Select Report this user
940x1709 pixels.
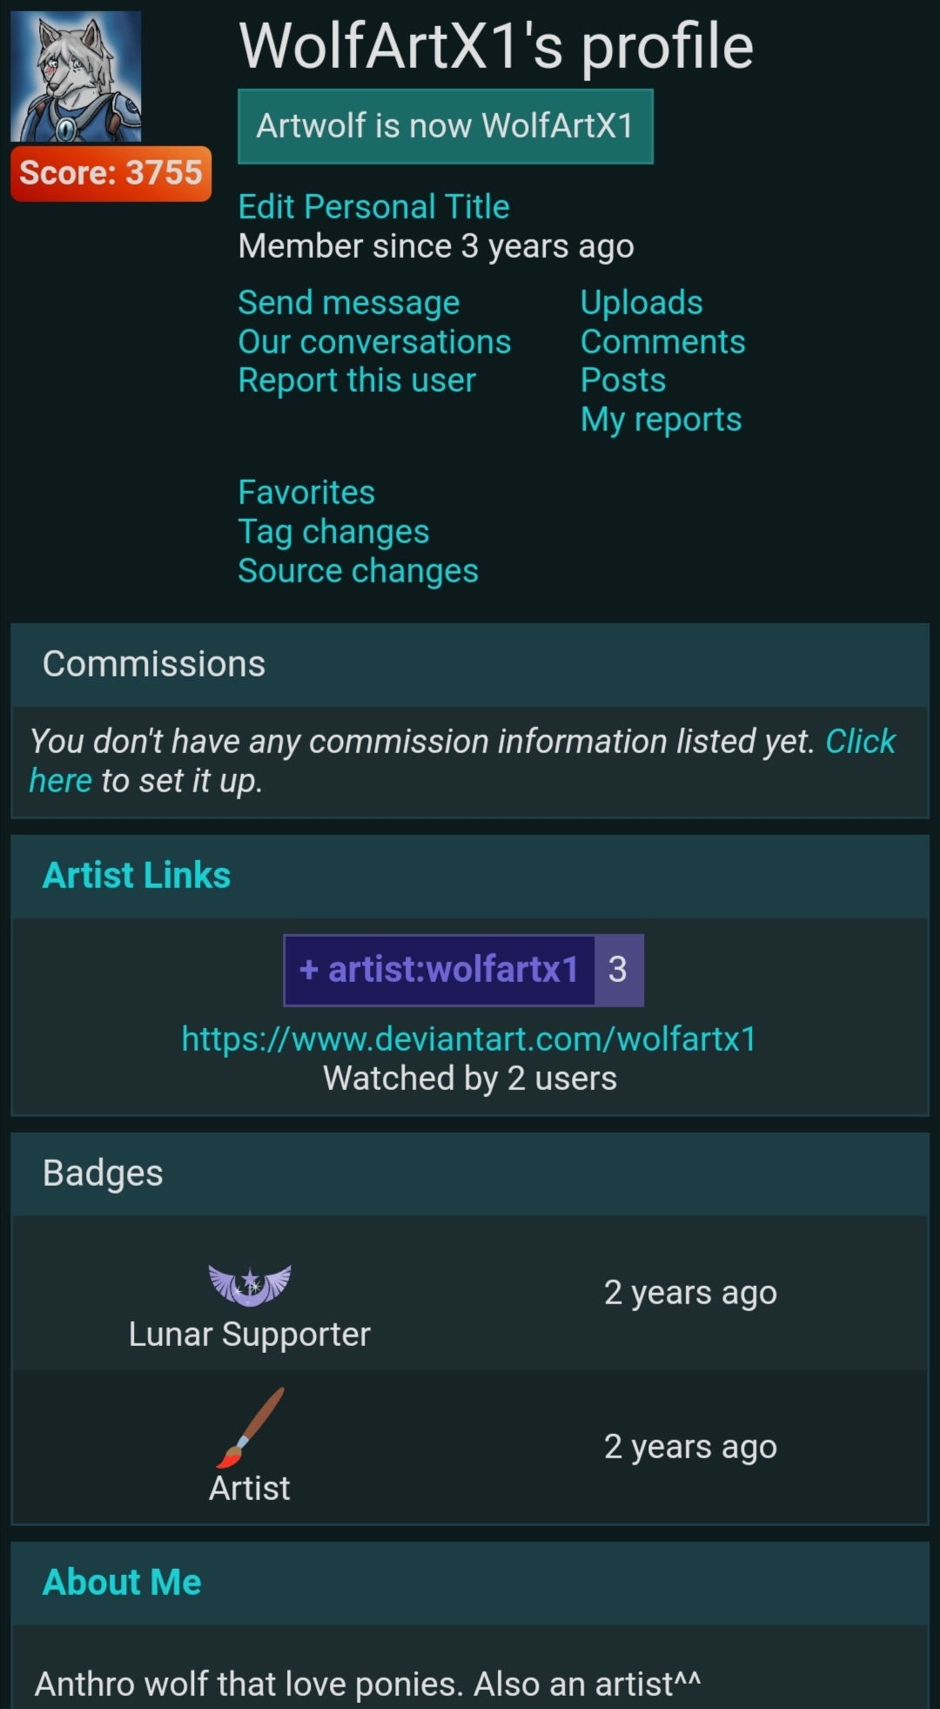[x=357, y=380]
